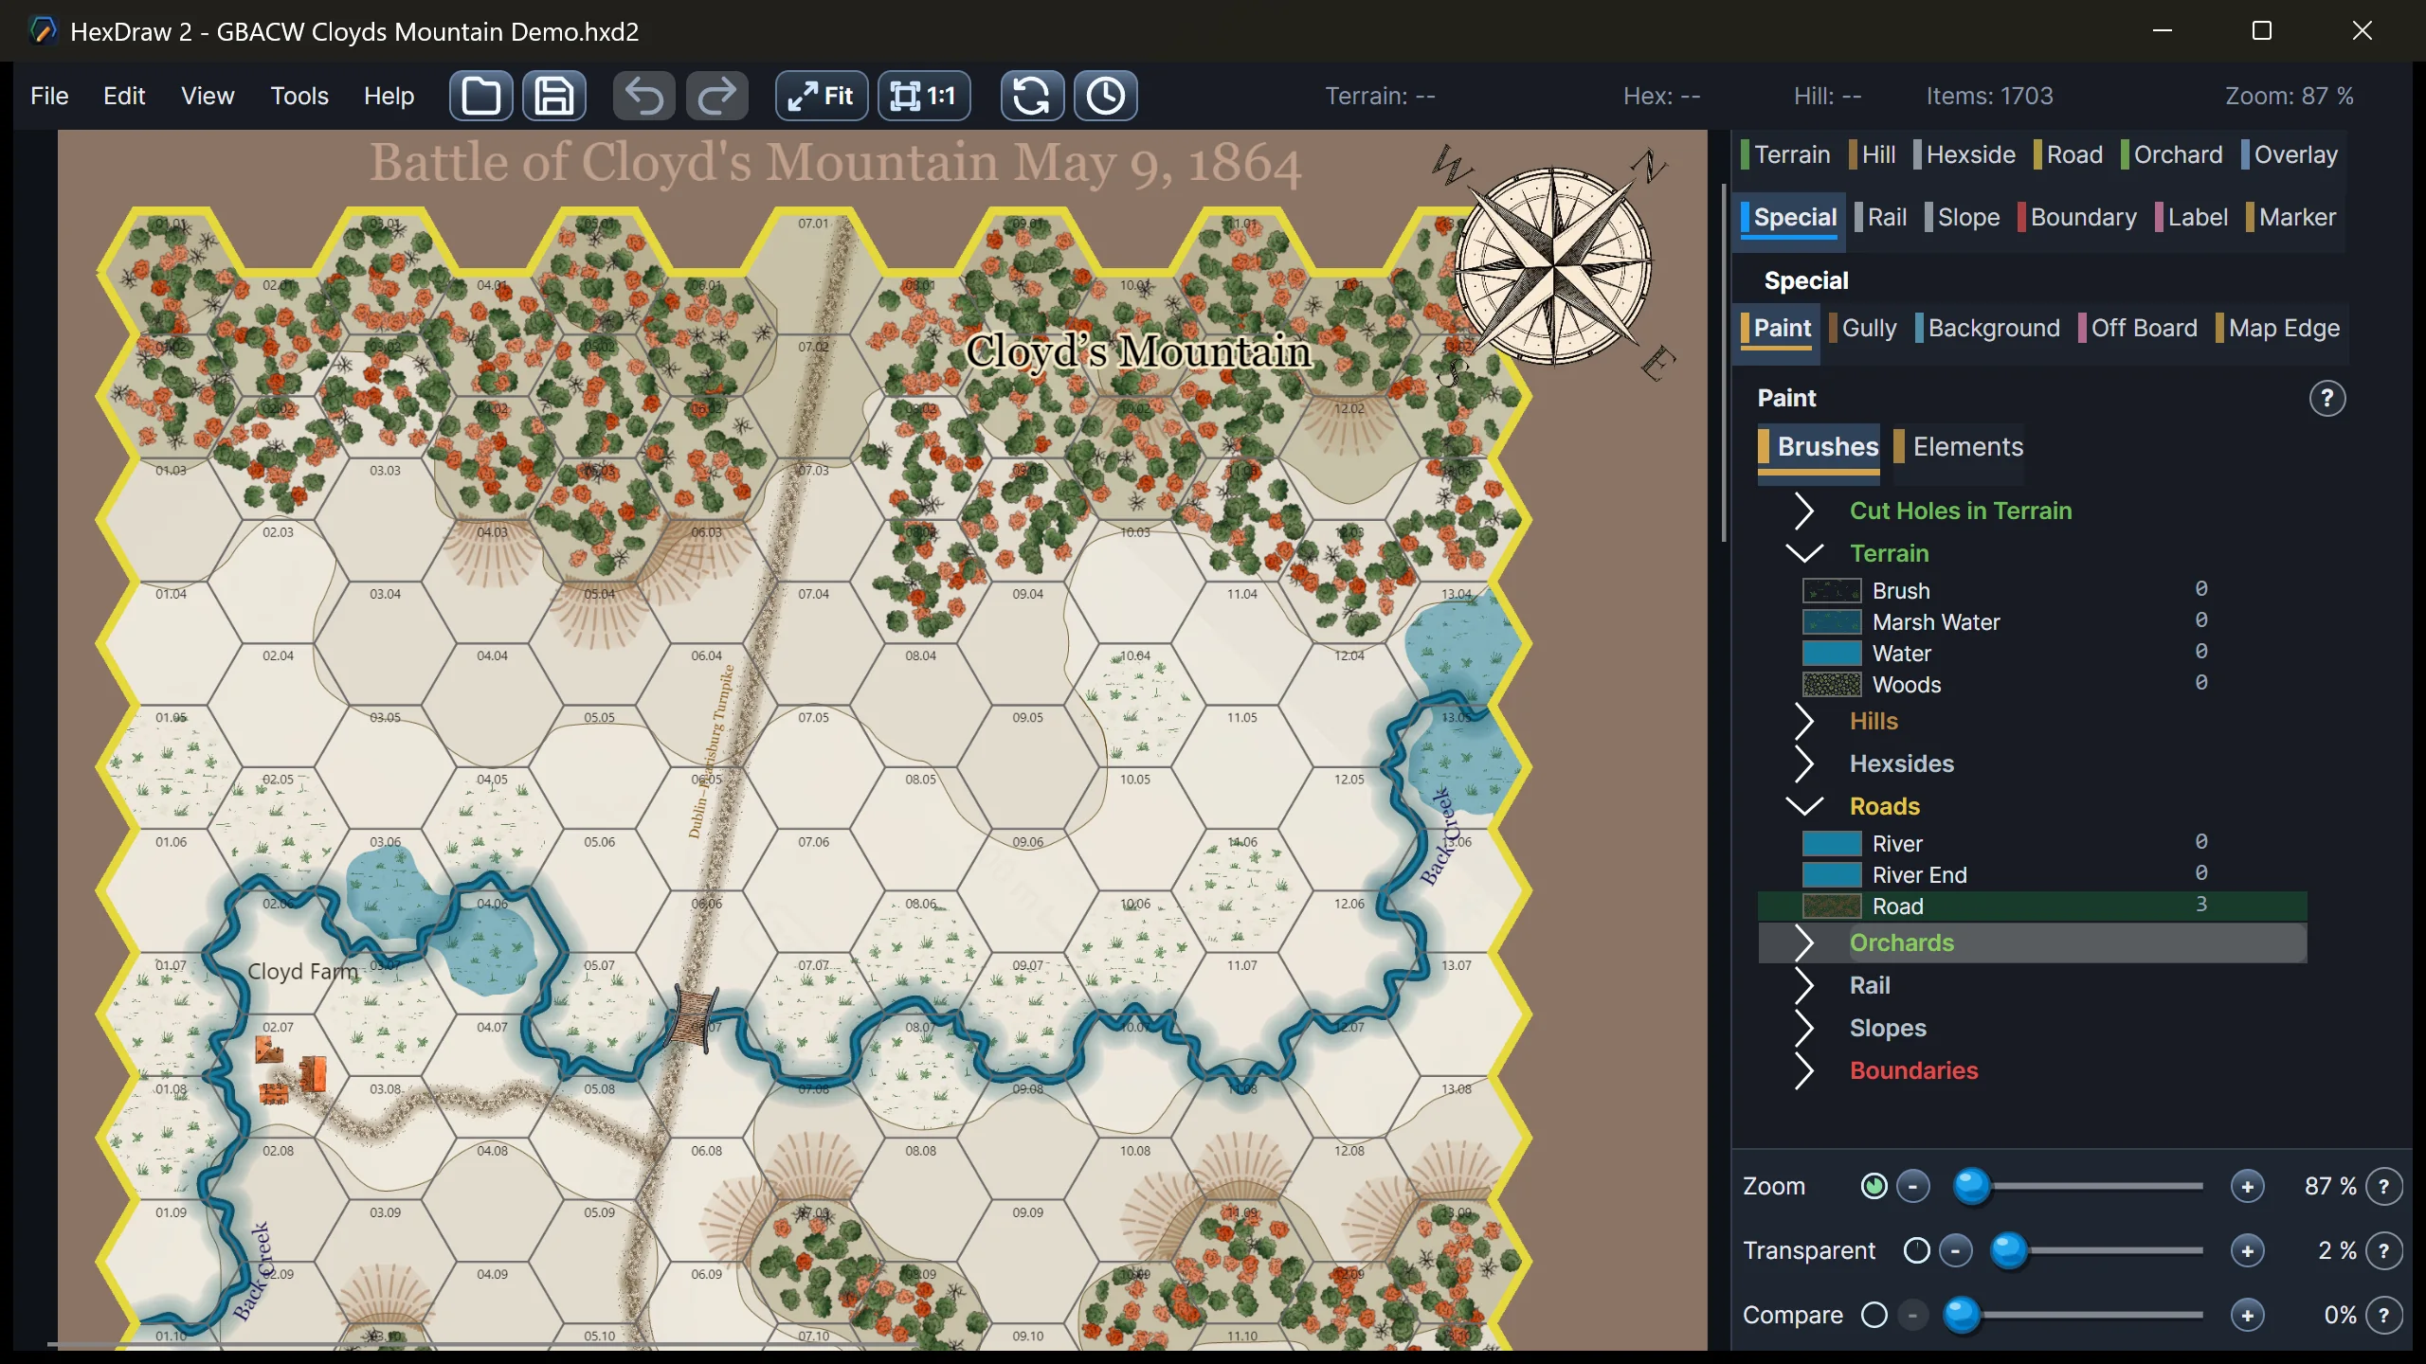The width and height of the screenshot is (2426, 1364).
Task: Click the Compare help question mark
Action: [2384, 1315]
